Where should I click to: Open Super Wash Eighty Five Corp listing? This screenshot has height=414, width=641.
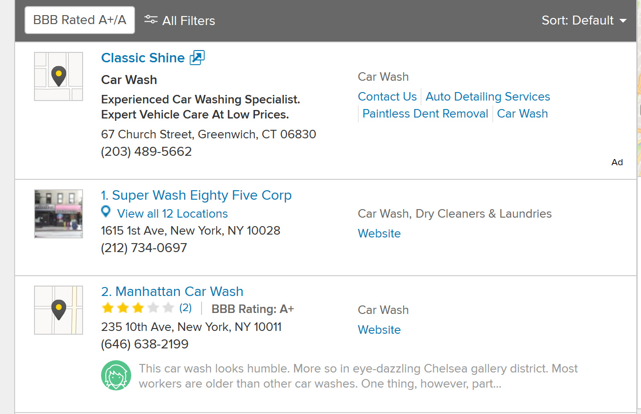(196, 195)
